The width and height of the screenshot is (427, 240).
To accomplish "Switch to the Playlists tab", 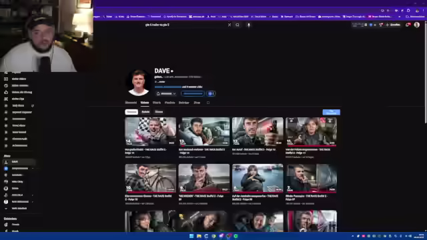I will [169, 103].
